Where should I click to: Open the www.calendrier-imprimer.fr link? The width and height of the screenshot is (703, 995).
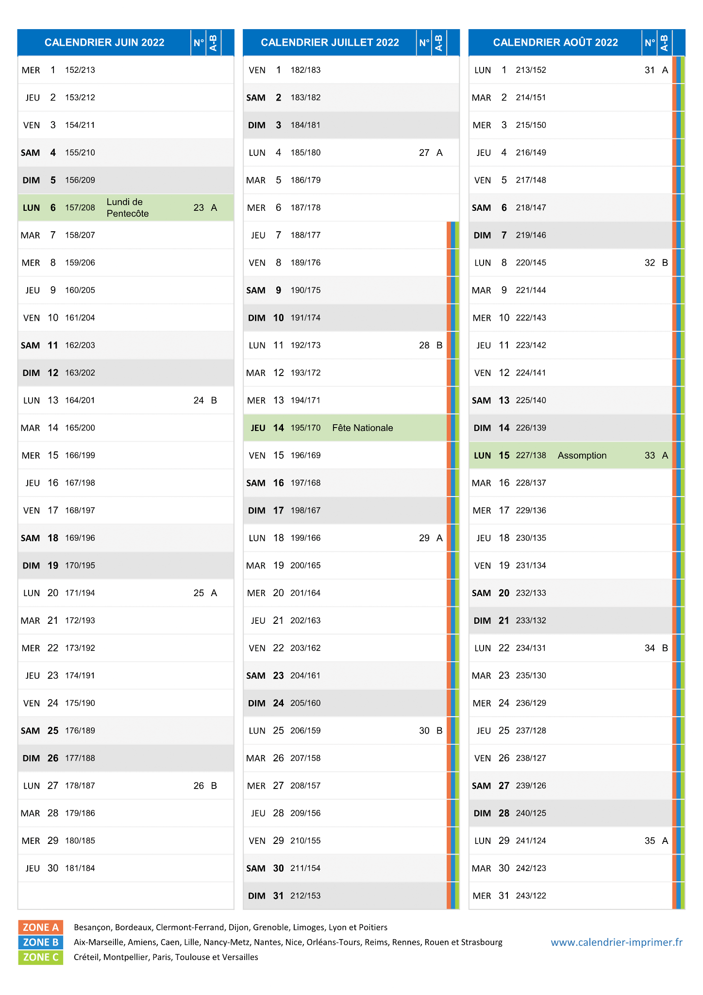coord(617,942)
